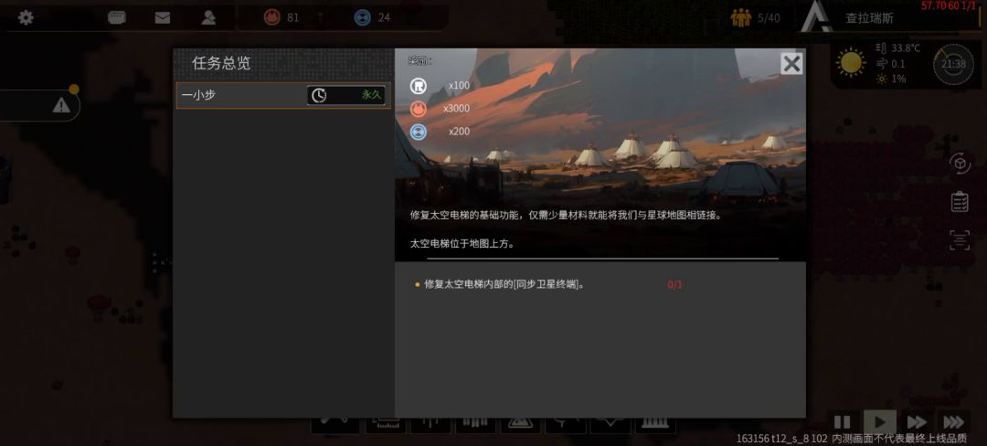The width and height of the screenshot is (987, 446).
Task: Click the scan frame icon
Action: click(x=960, y=239)
